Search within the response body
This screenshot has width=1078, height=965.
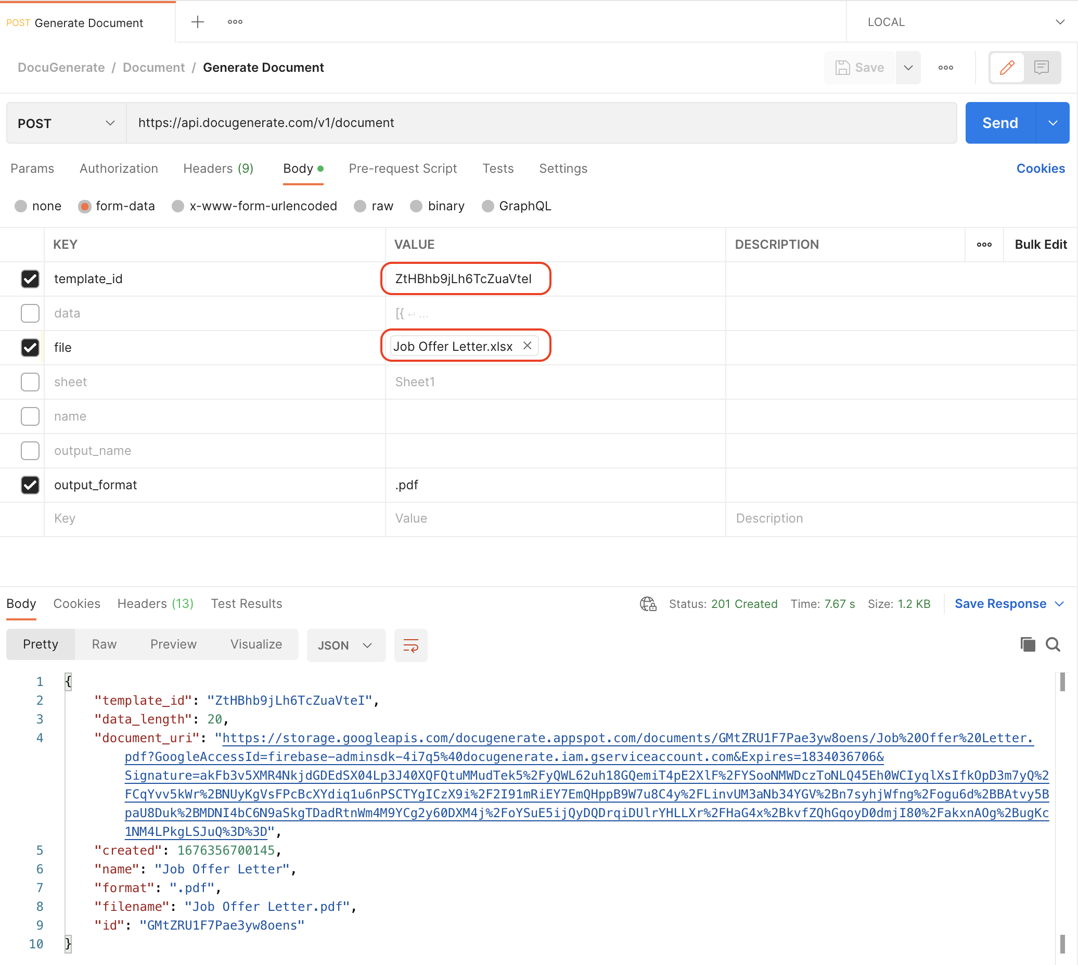pyautogui.click(x=1053, y=644)
